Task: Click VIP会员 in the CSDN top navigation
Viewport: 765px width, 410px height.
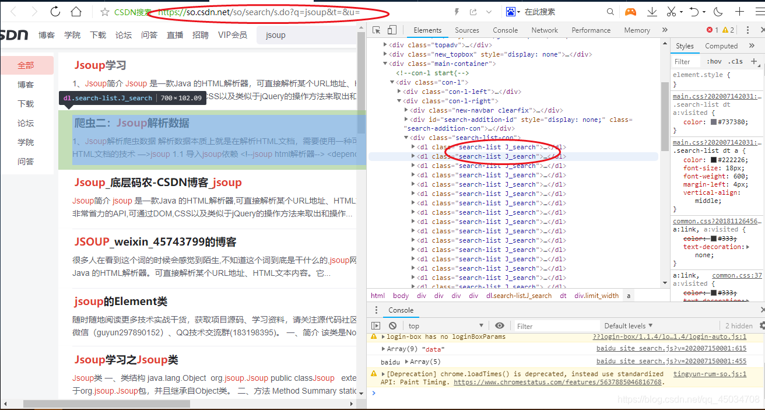Action: [x=233, y=35]
